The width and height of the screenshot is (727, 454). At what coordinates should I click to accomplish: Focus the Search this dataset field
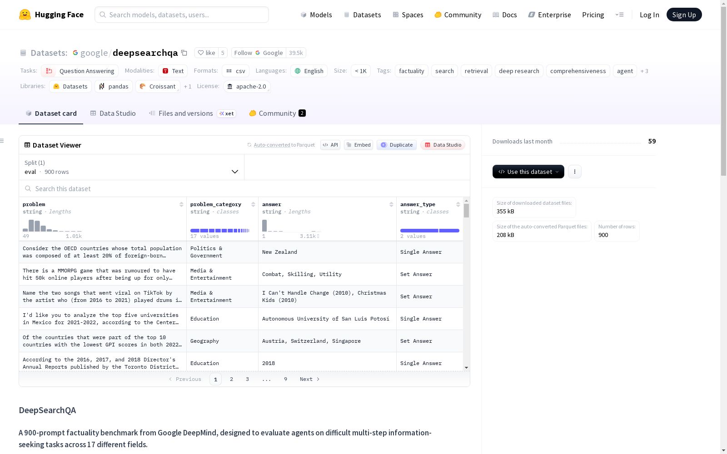coord(244,188)
